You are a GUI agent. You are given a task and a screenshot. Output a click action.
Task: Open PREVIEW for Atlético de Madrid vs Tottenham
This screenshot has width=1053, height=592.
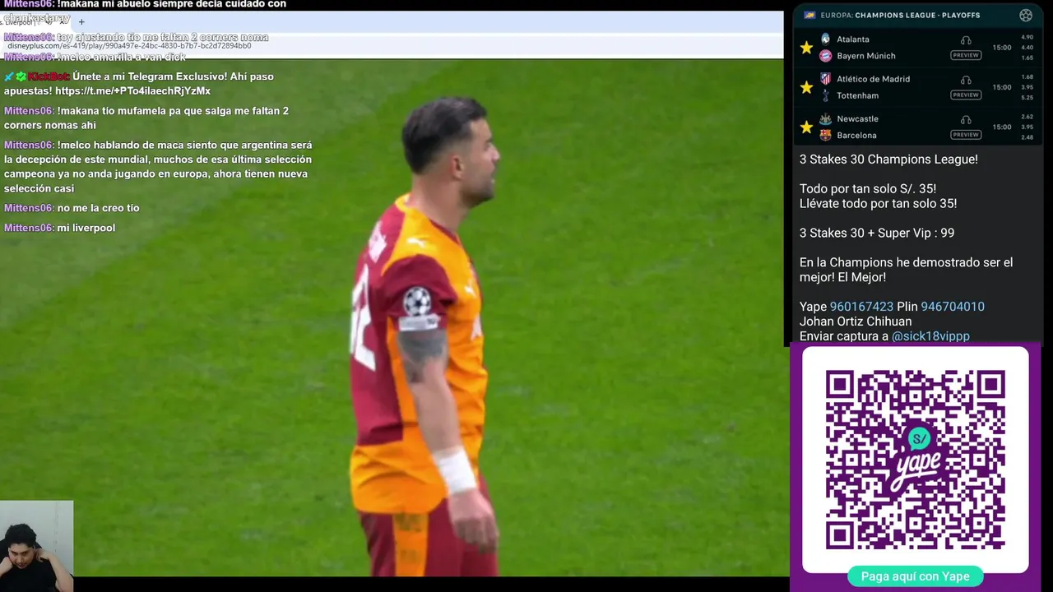(x=966, y=95)
